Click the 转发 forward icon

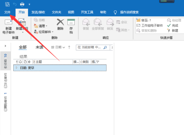[x=110, y=22]
